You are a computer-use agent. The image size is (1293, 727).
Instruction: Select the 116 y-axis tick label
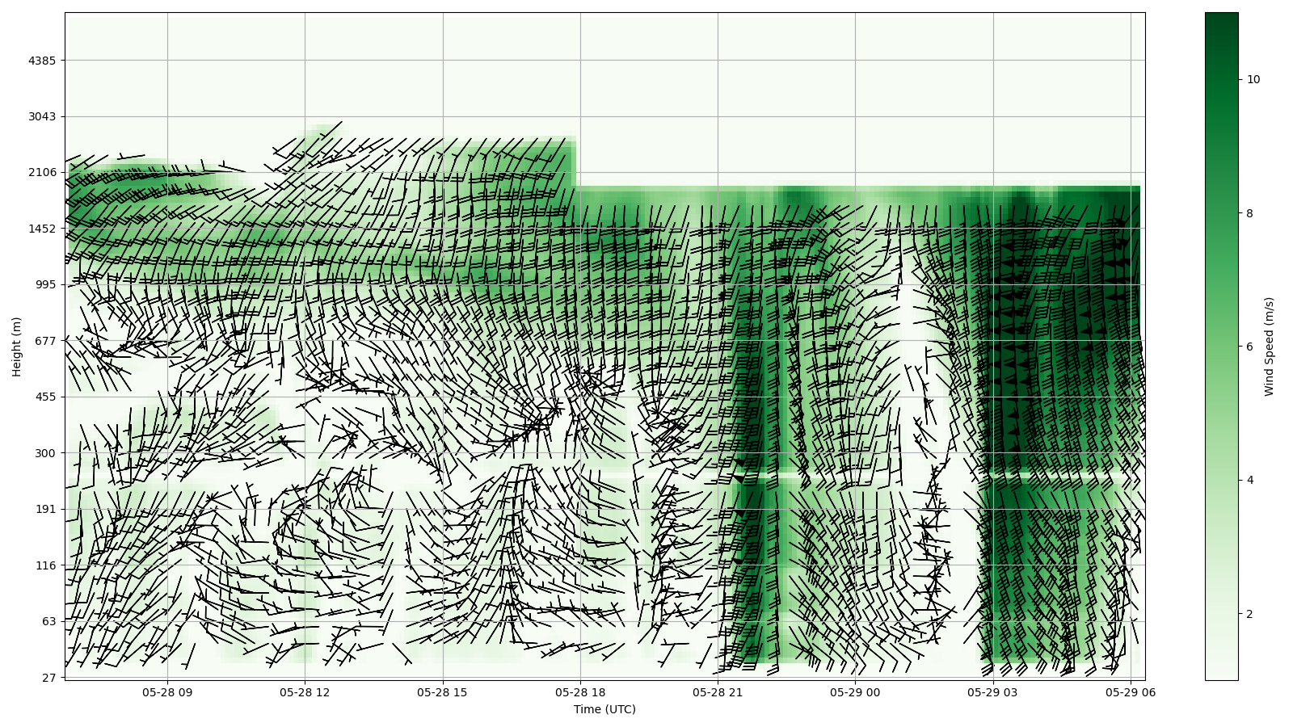(45, 565)
